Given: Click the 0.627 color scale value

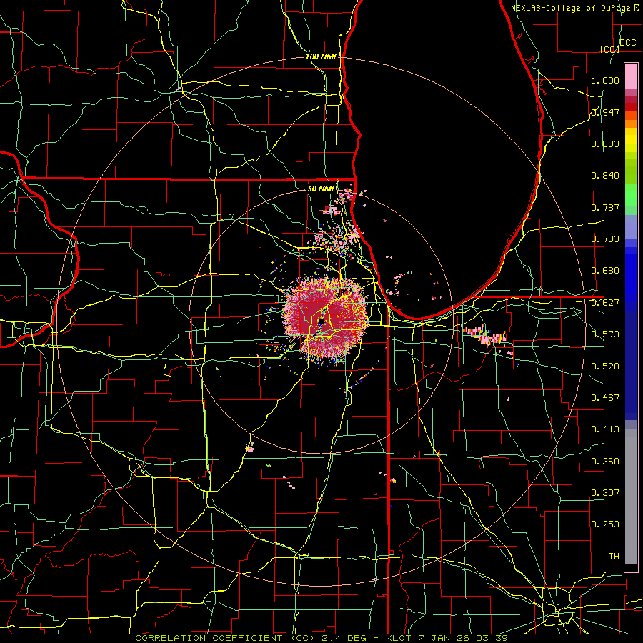Looking at the screenshot, I should click(605, 303).
